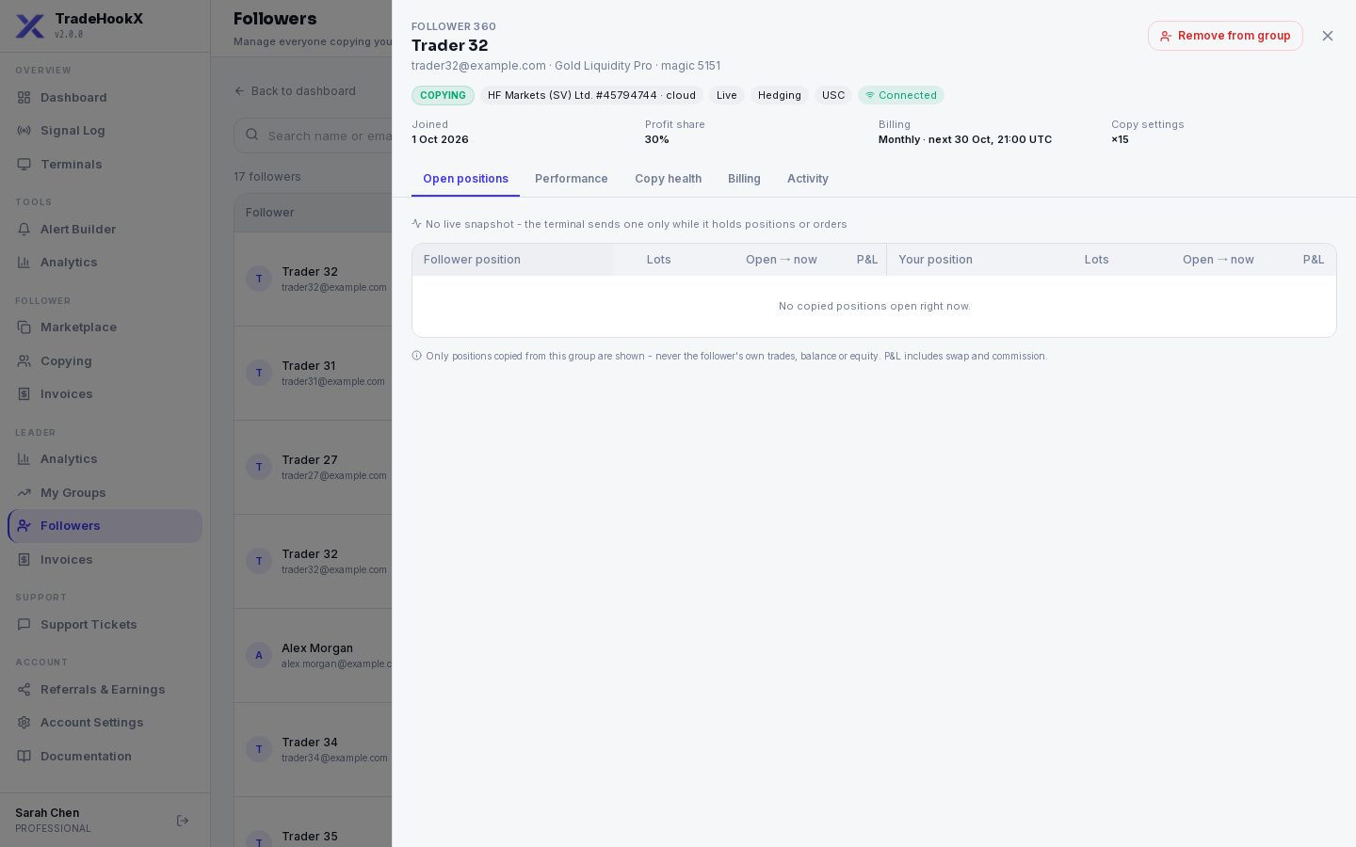
Task: Click Tools Analytics chart icon
Action: pyautogui.click(x=24, y=263)
